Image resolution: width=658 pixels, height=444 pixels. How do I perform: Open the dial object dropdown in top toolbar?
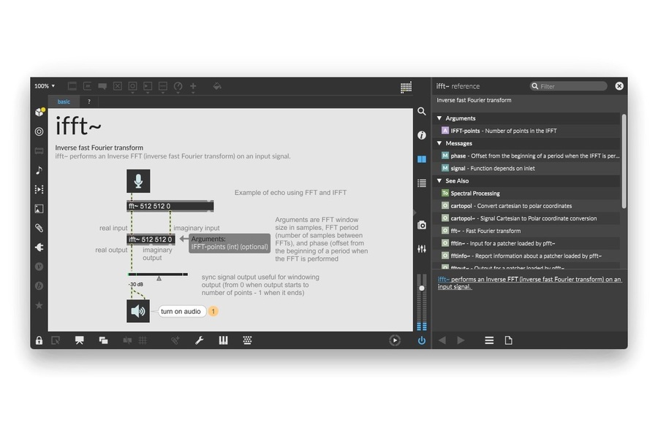pyautogui.click(x=178, y=87)
